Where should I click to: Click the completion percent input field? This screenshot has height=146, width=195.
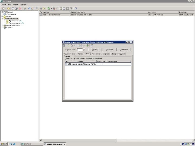click(x=80, y=50)
